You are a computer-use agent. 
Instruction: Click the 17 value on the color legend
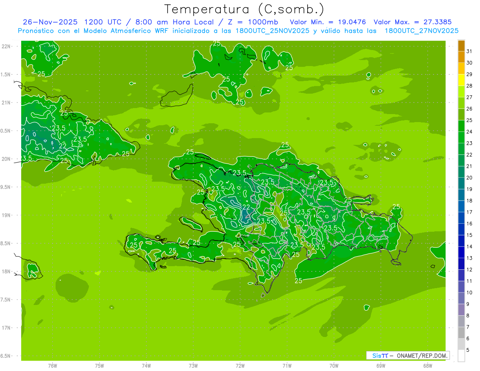click(x=469, y=212)
